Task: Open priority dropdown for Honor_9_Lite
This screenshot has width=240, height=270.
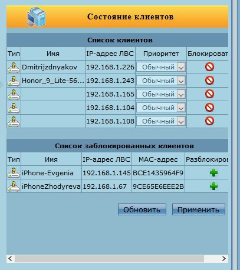Action: (x=161, y=81)
